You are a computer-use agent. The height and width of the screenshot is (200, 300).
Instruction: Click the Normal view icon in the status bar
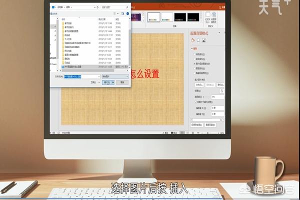182,133
